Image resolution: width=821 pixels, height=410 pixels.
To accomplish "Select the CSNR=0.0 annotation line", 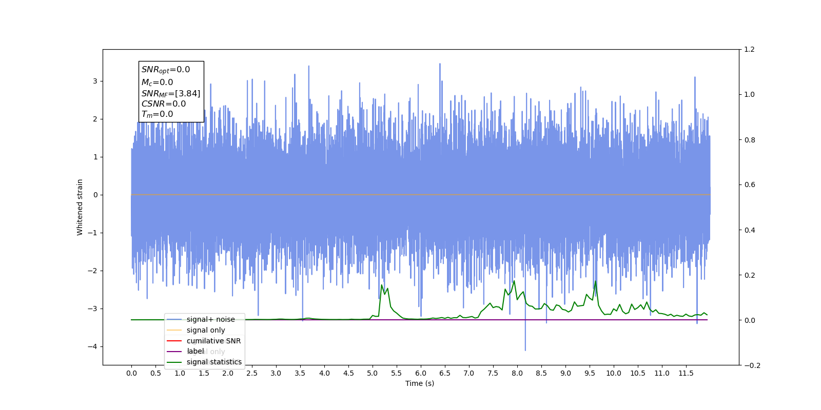I will click(164, 104).
